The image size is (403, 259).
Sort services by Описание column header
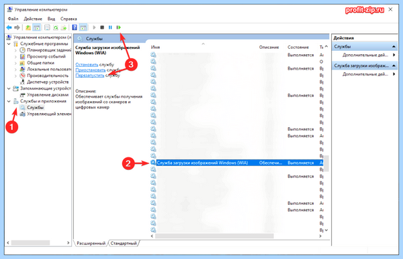[x=269, y=47]
